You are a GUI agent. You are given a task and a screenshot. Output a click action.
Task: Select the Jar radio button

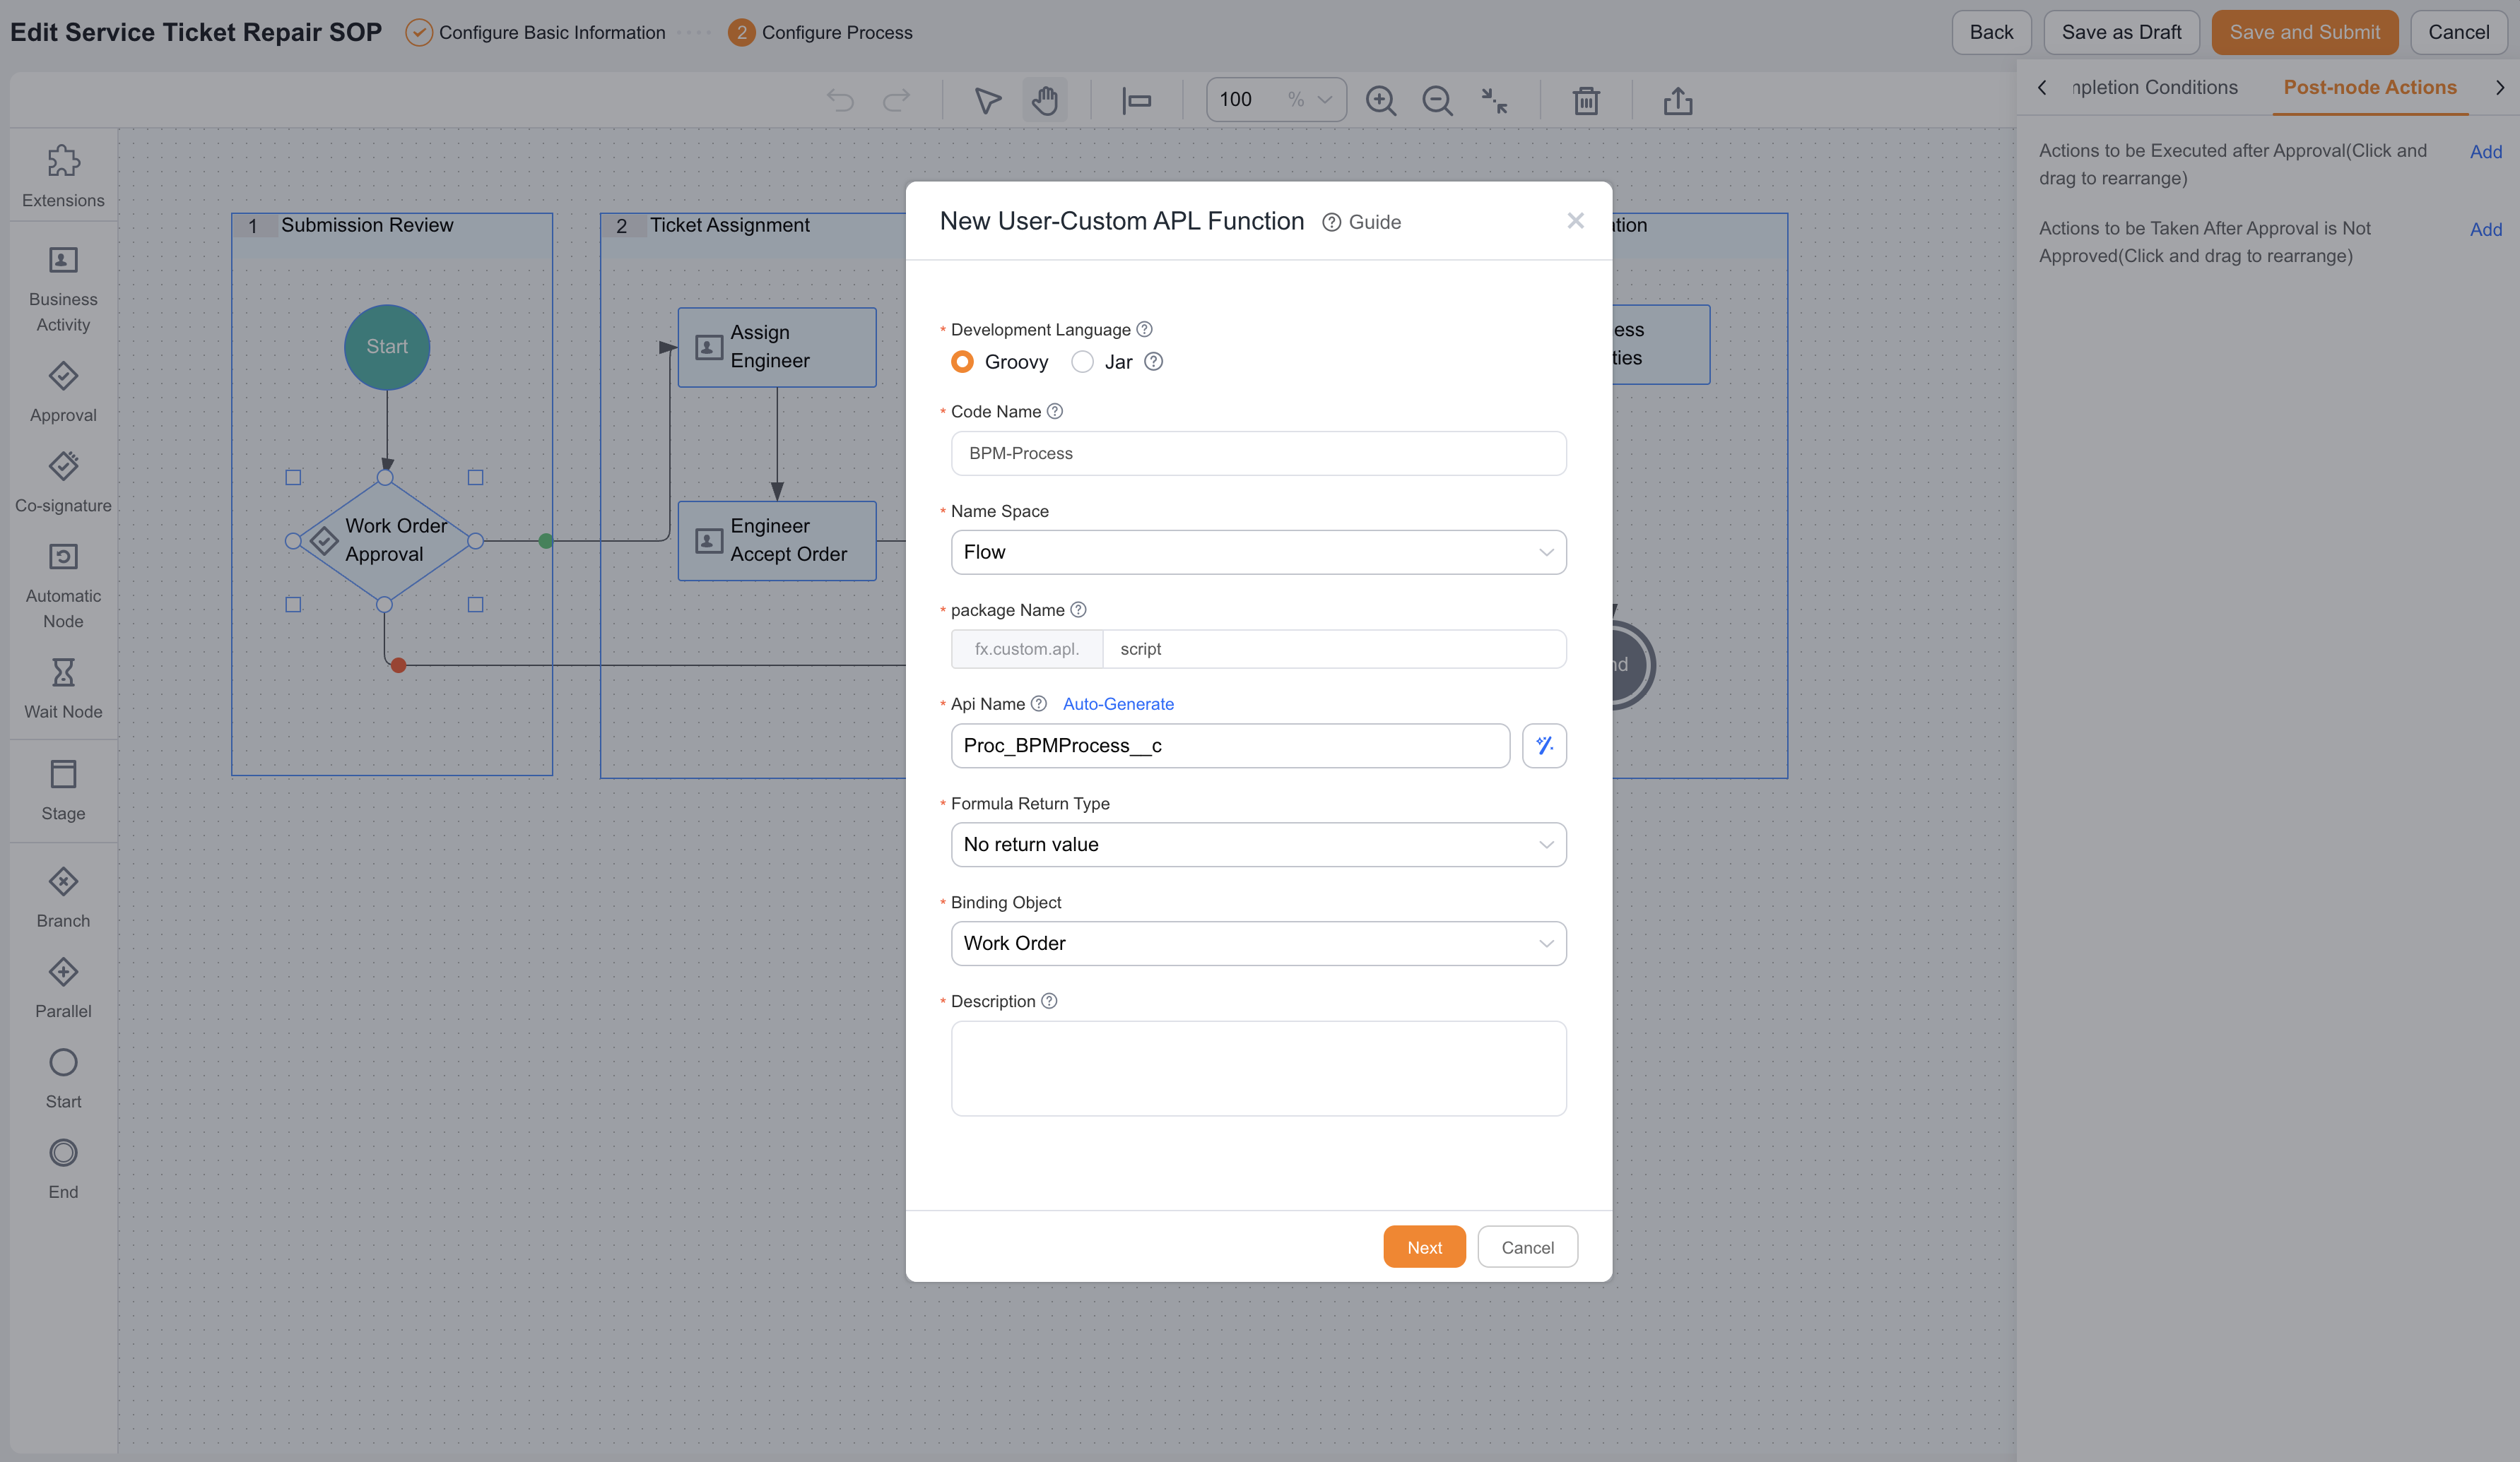click(1082, 362)
